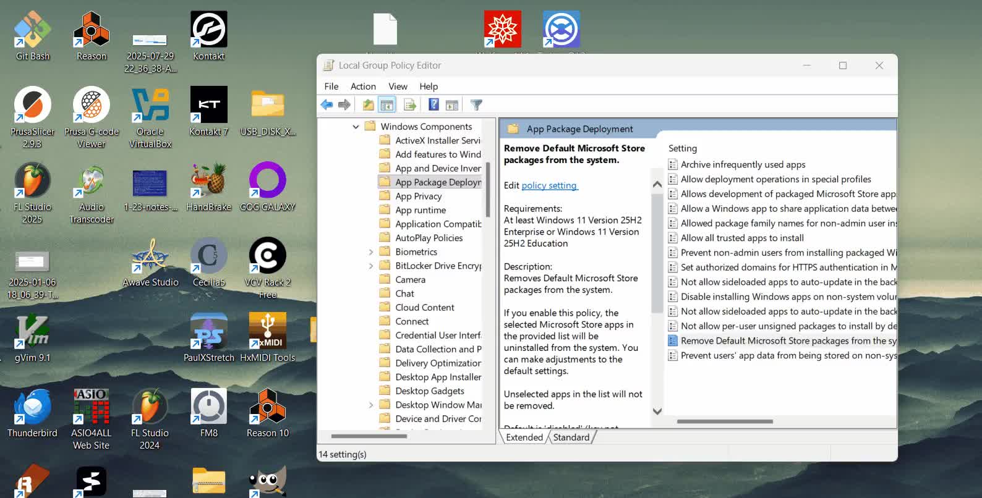Open Thunderbird desktop shortcut
This screenshot has height=498, width=982.
point(32,414)
